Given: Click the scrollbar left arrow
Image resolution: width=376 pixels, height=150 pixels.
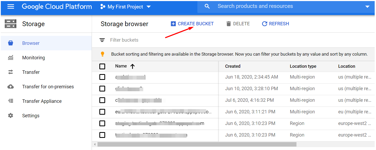Looking at the screenshot, I should pyautogui.click(x=95, y=144).
